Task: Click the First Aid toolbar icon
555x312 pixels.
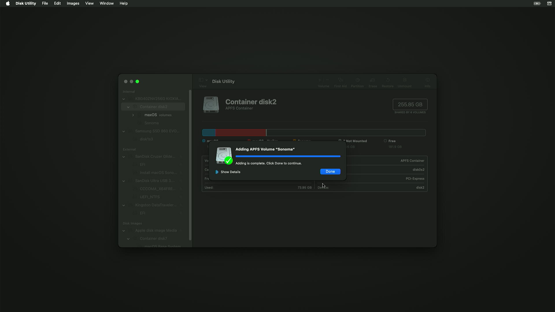Action: pyautogui.click(x=340, y=80)
